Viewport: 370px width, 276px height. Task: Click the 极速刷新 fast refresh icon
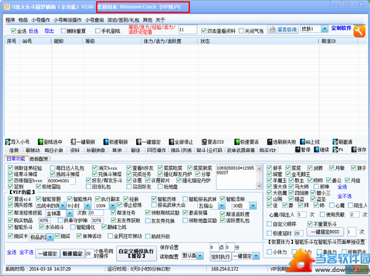106,142
